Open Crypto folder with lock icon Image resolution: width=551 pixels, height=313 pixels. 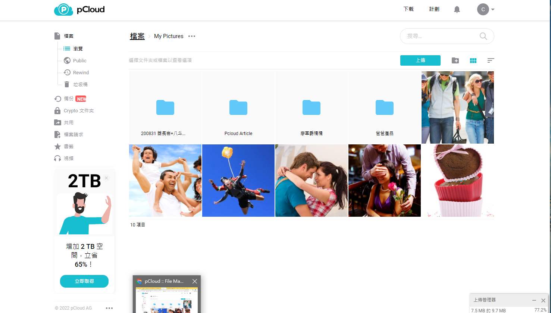click(x=78, y=110)
